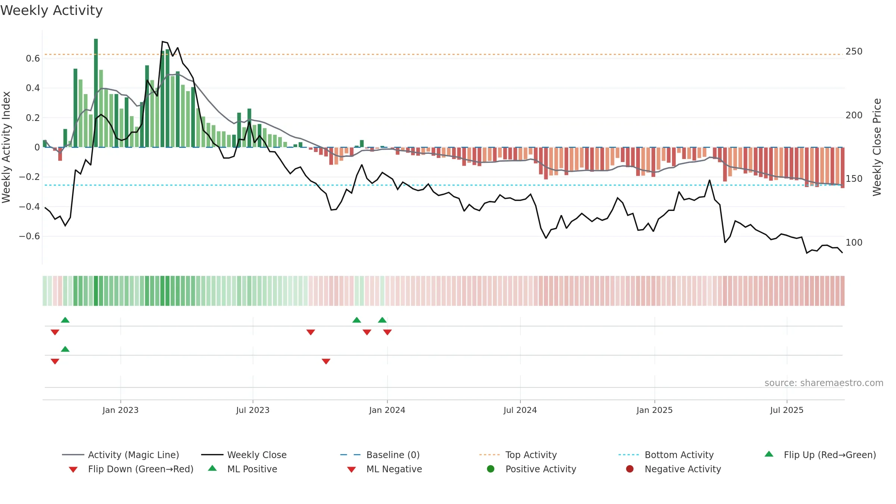This screenshot has width=896, height=504.
Task: Toggle the Bottom Activity legend entry
Action: coord(666,455)
